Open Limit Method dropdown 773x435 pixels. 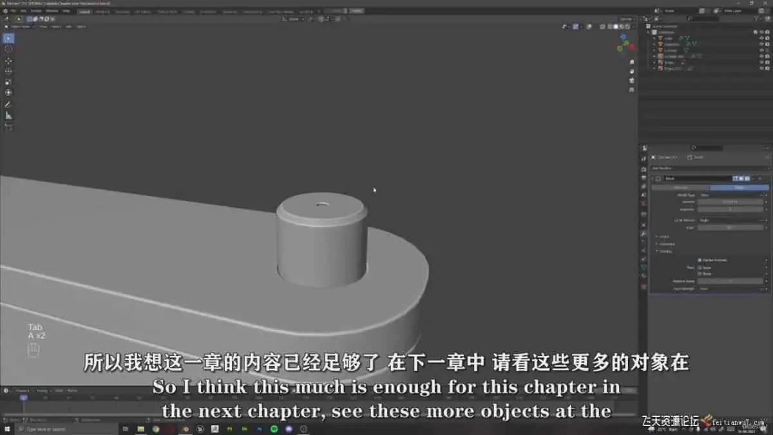[x=731, y=220]
